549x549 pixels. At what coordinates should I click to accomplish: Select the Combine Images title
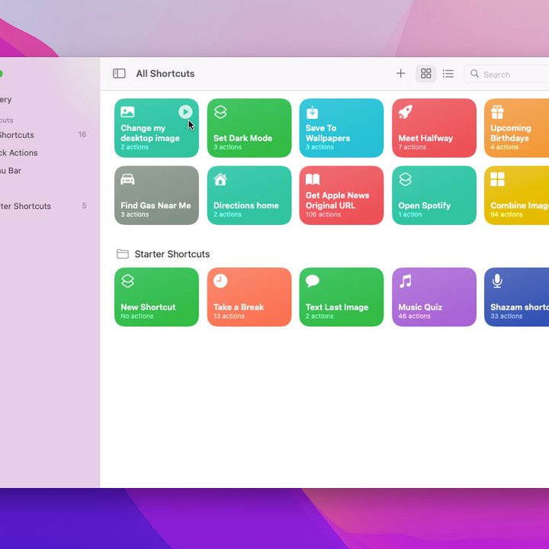(x=519, y=206)
